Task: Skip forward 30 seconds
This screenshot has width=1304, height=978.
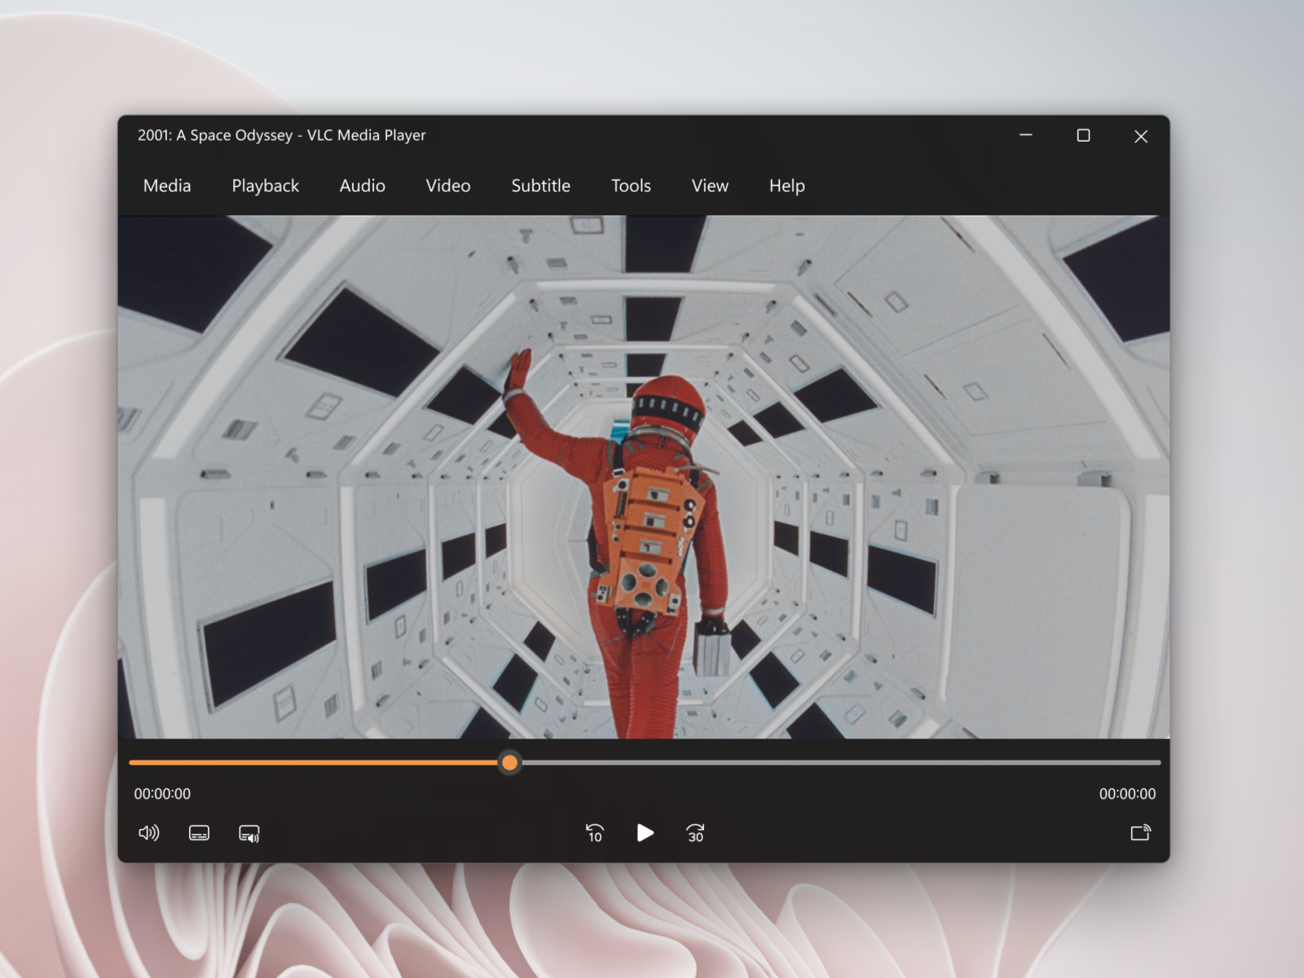Action: pyautogui.click(x=695, y=833)
